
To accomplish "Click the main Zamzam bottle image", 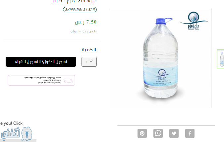I will [x=161, y=58].
